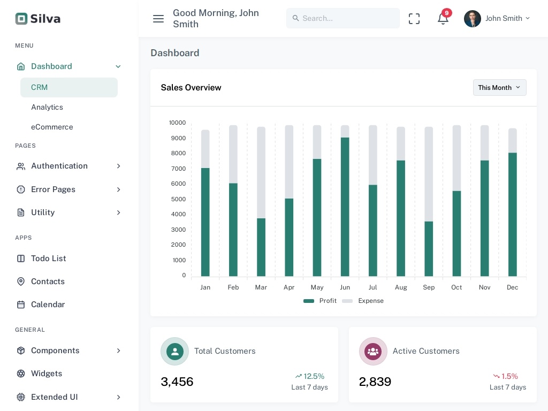Click the June profit bar

[345, 209]
